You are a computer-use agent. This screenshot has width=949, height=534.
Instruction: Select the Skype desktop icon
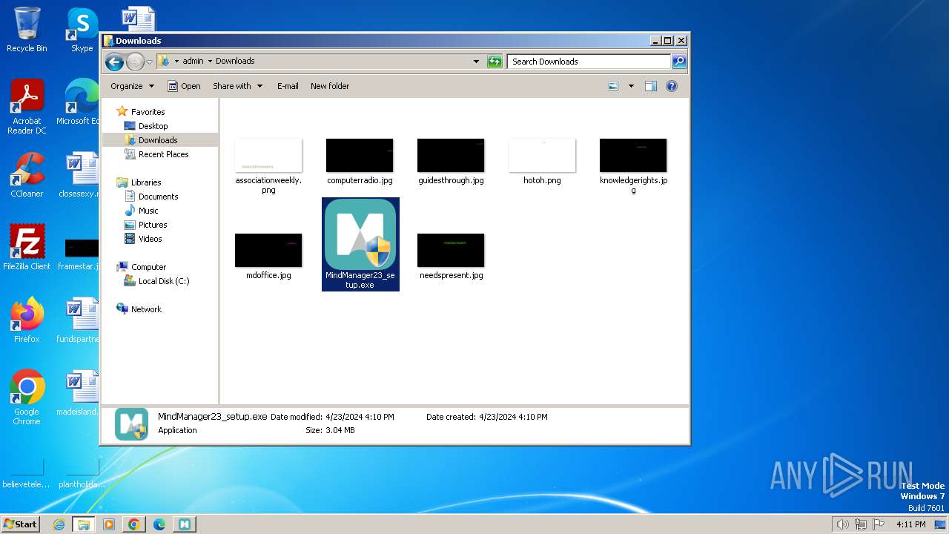point(82,30)
